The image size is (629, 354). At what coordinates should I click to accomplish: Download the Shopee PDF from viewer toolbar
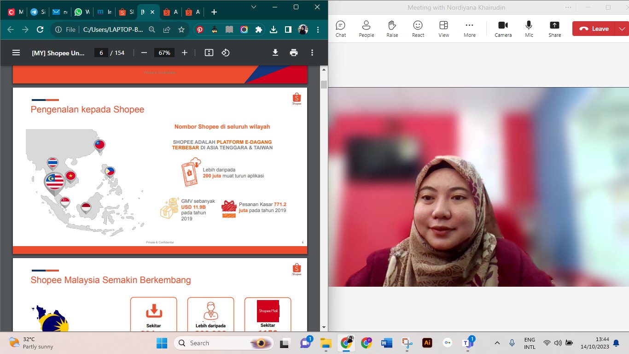[x=275, y=53]
